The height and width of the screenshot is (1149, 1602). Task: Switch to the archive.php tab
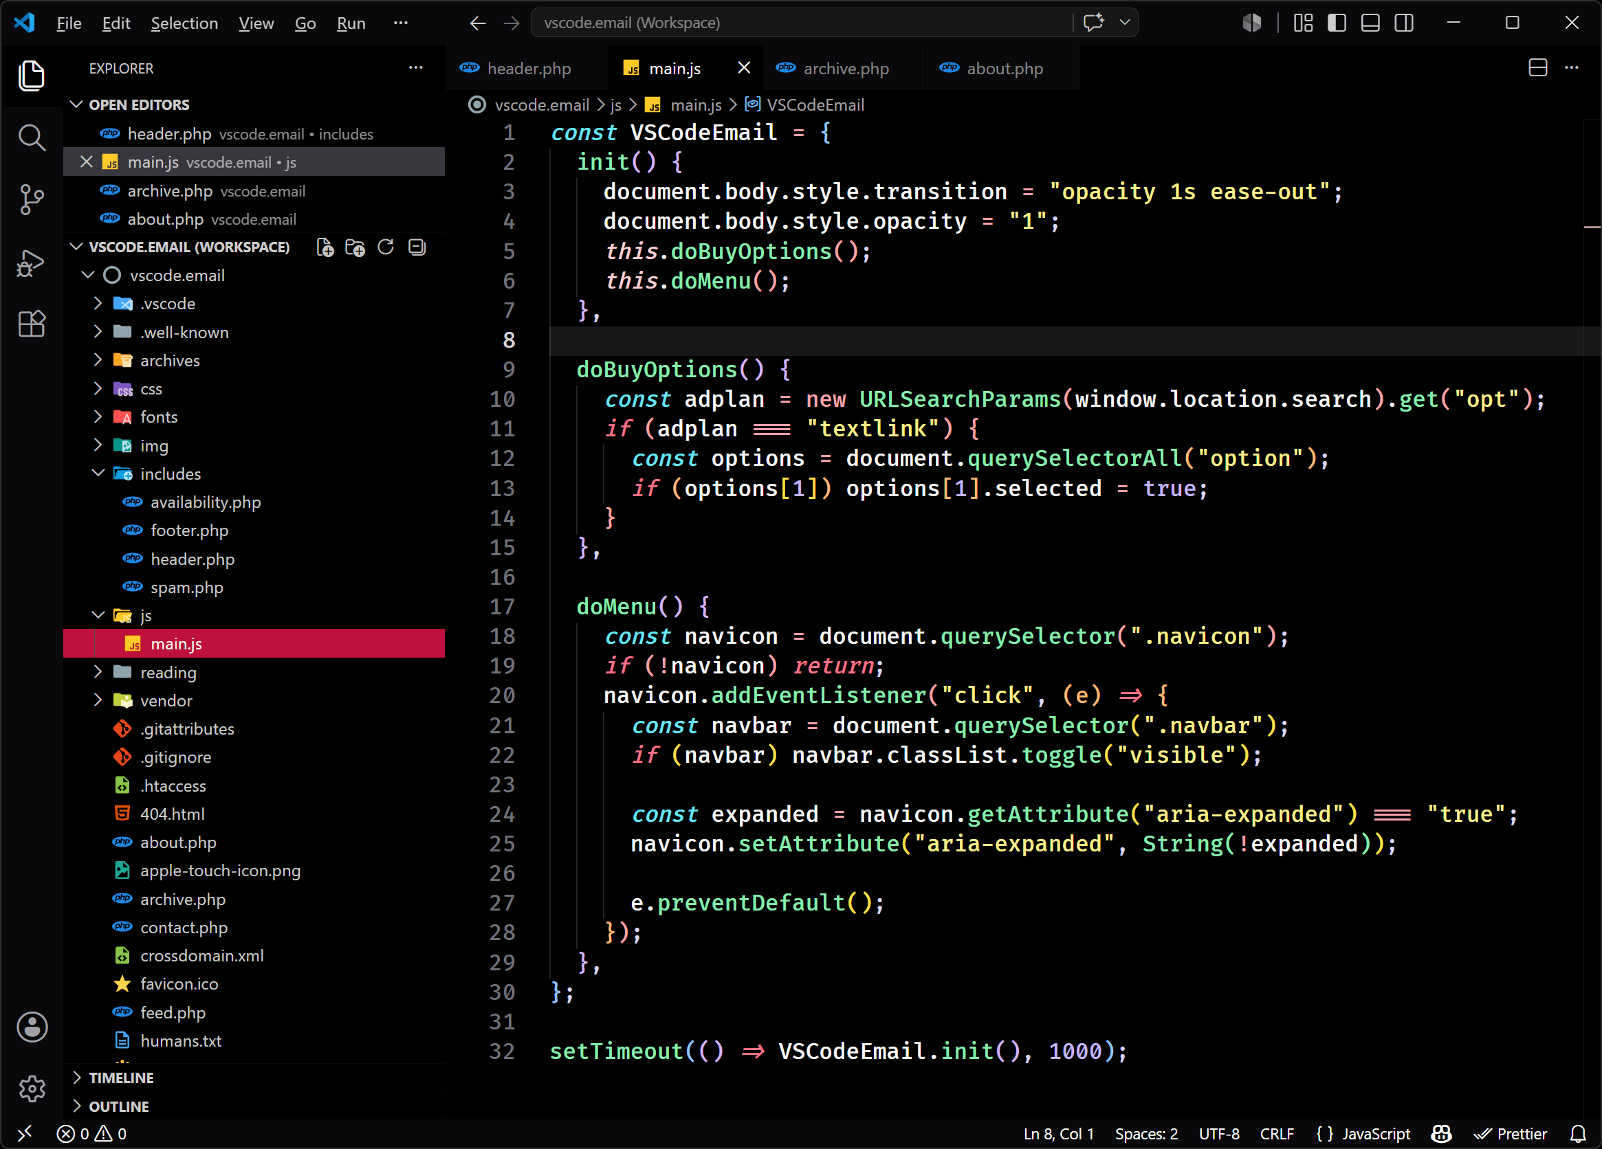coord(844,68)
